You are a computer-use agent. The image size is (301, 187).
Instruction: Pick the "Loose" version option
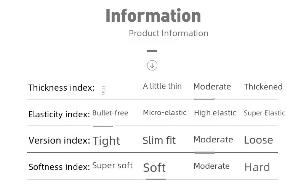click(258, 140)
